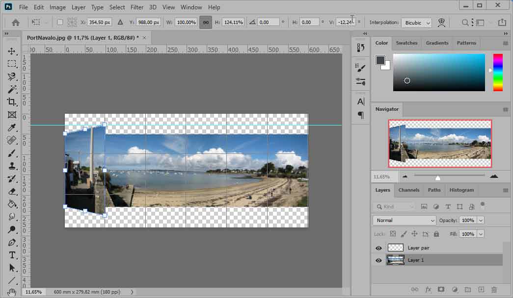The width and height of the screenshot is (513, 298).
Task: Pick the Horizontal Type tool
Action: (x=12, y=255)
